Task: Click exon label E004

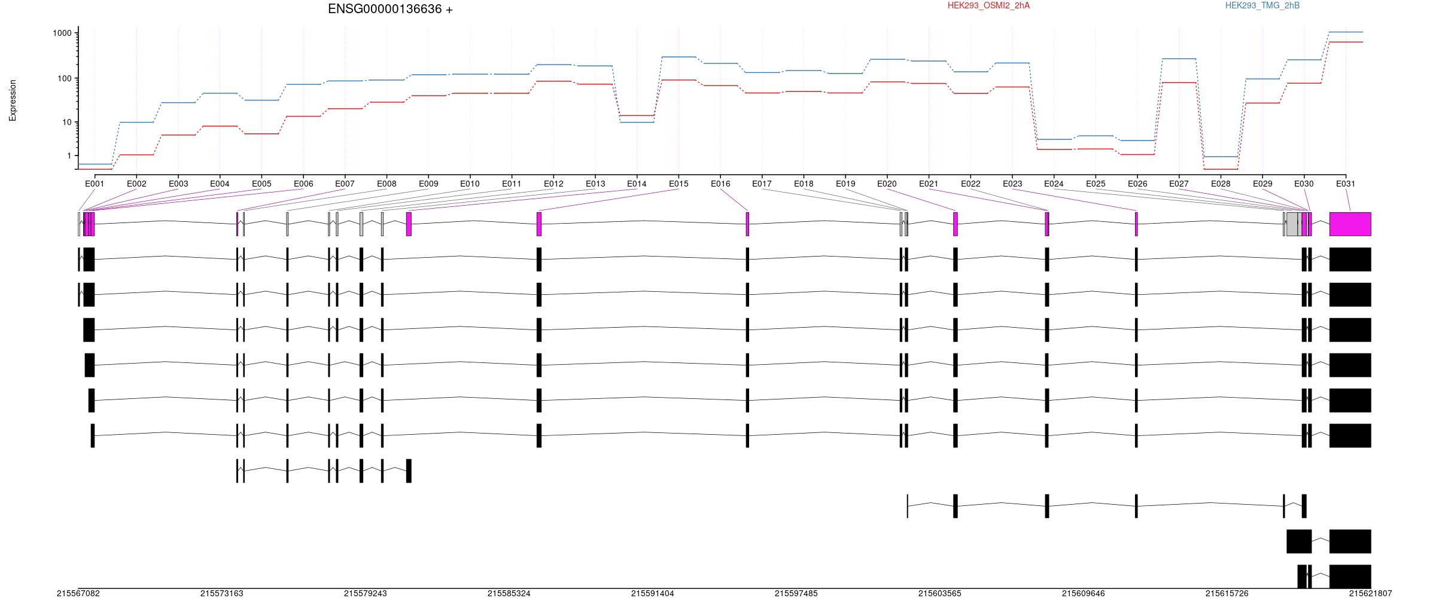Action: click(220, 184)
